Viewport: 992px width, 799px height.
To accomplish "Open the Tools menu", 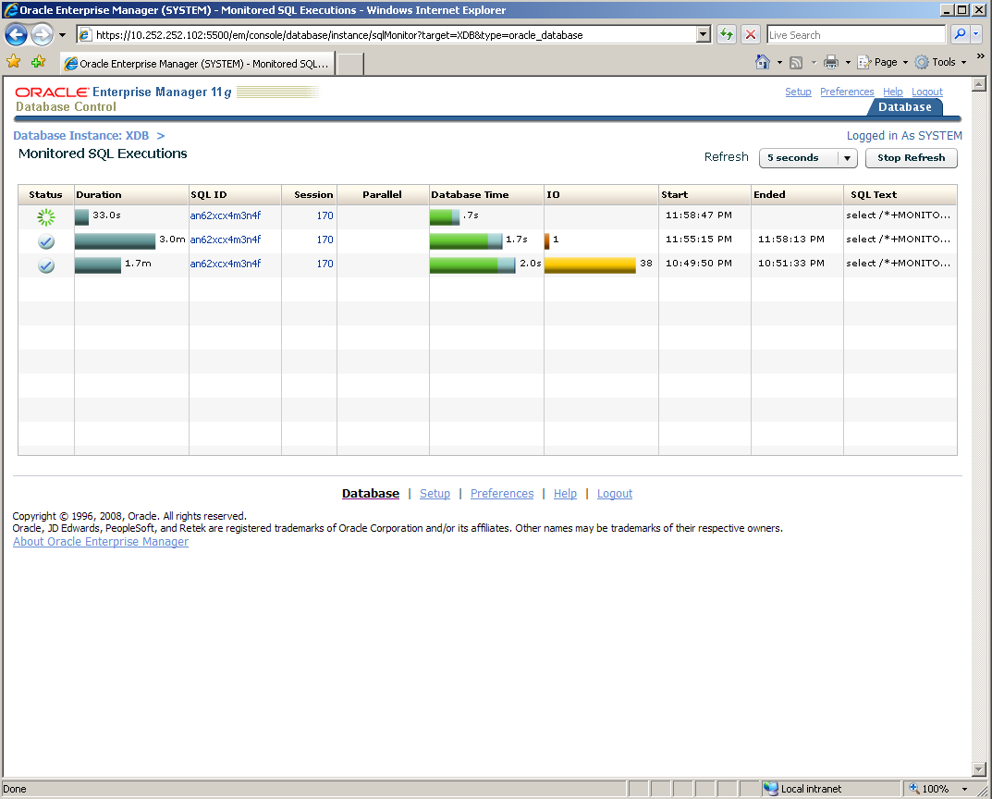I will pyautogui.click(x=941, y=62).
